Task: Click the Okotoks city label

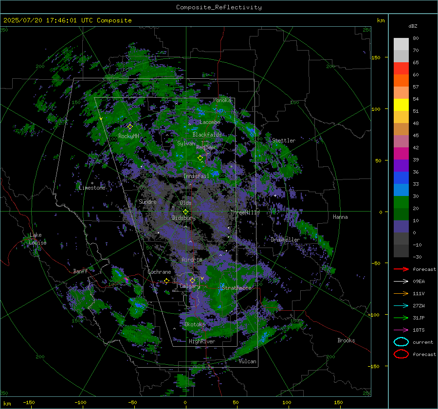Action: (x=195, y=324)
